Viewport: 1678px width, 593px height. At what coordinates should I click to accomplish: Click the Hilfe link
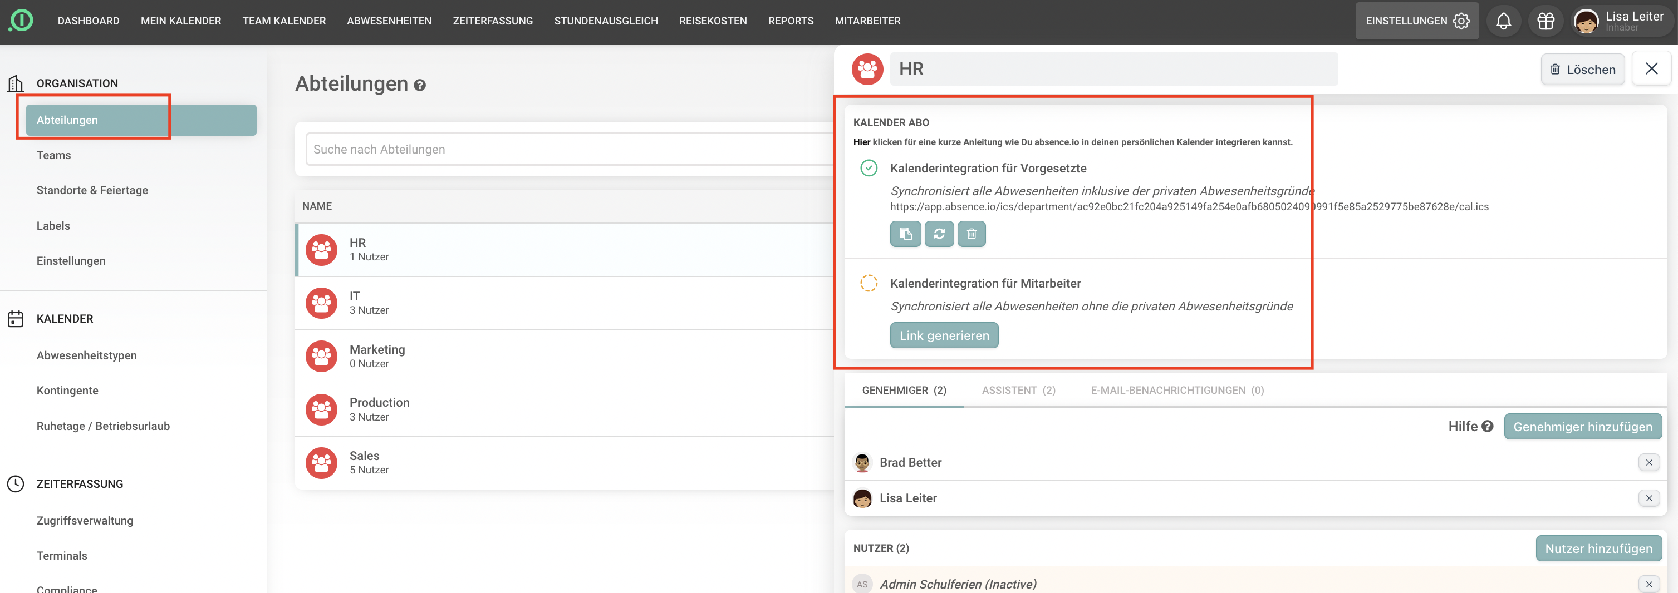[x=1463, y=426]
